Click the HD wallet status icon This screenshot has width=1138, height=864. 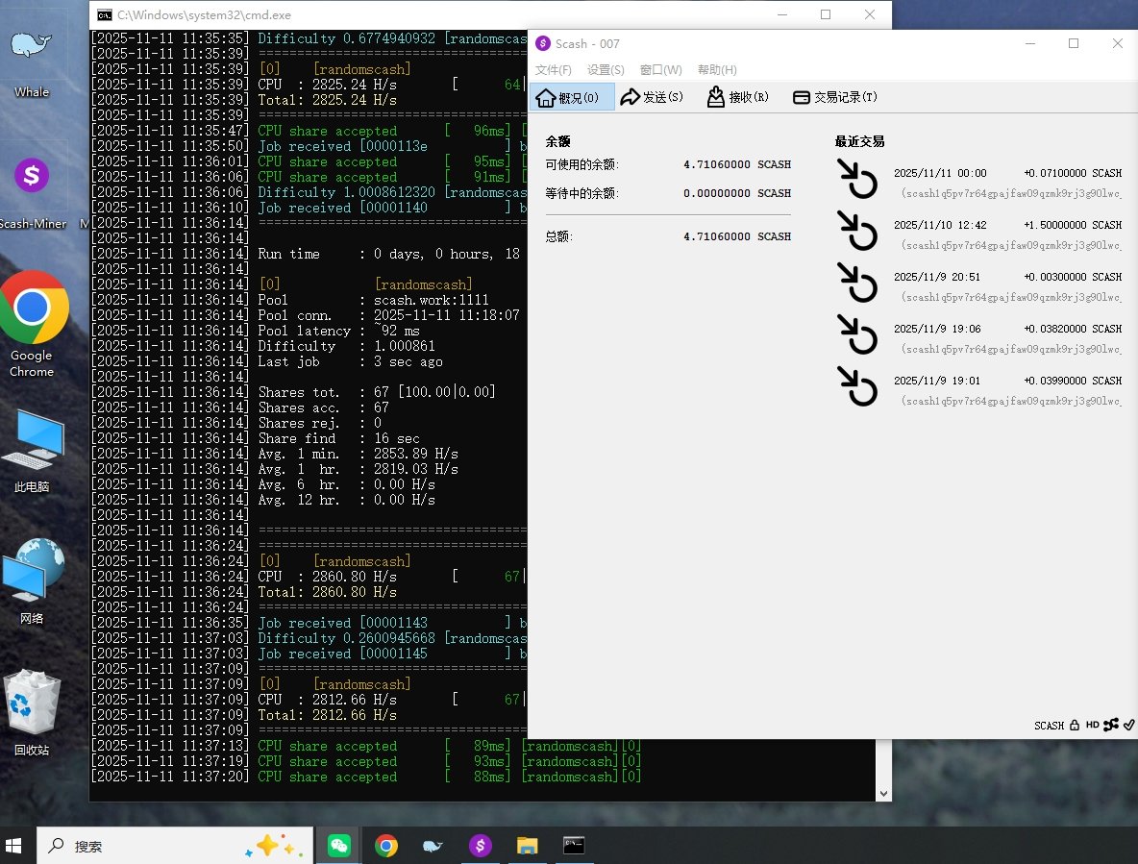1092,725
